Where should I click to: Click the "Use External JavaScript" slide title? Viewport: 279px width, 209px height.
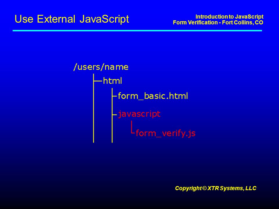[72, 19]
